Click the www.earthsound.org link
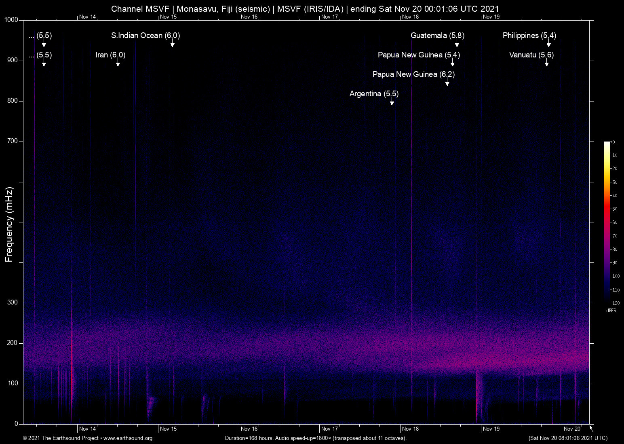The width and height of the screenshot is (624, 444). click(x=128, y=438)
